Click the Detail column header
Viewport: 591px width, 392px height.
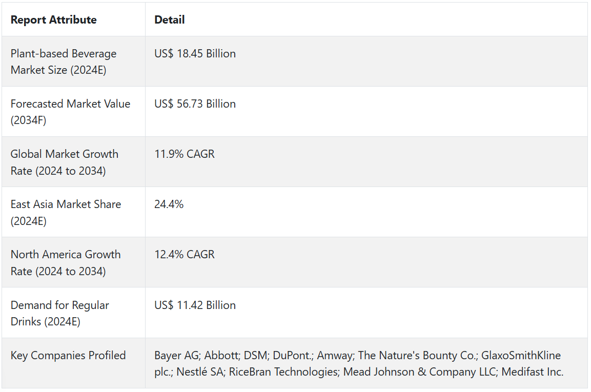point(169,20)
